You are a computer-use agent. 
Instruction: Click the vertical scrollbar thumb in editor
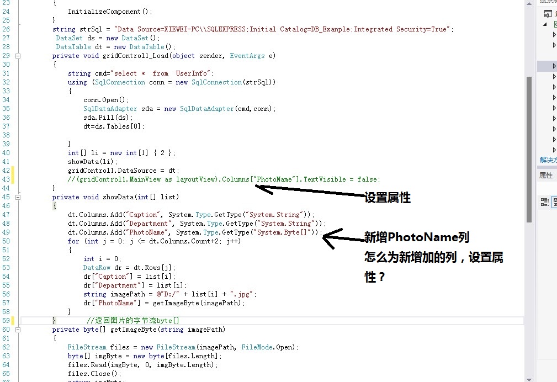tap(528, 149)
